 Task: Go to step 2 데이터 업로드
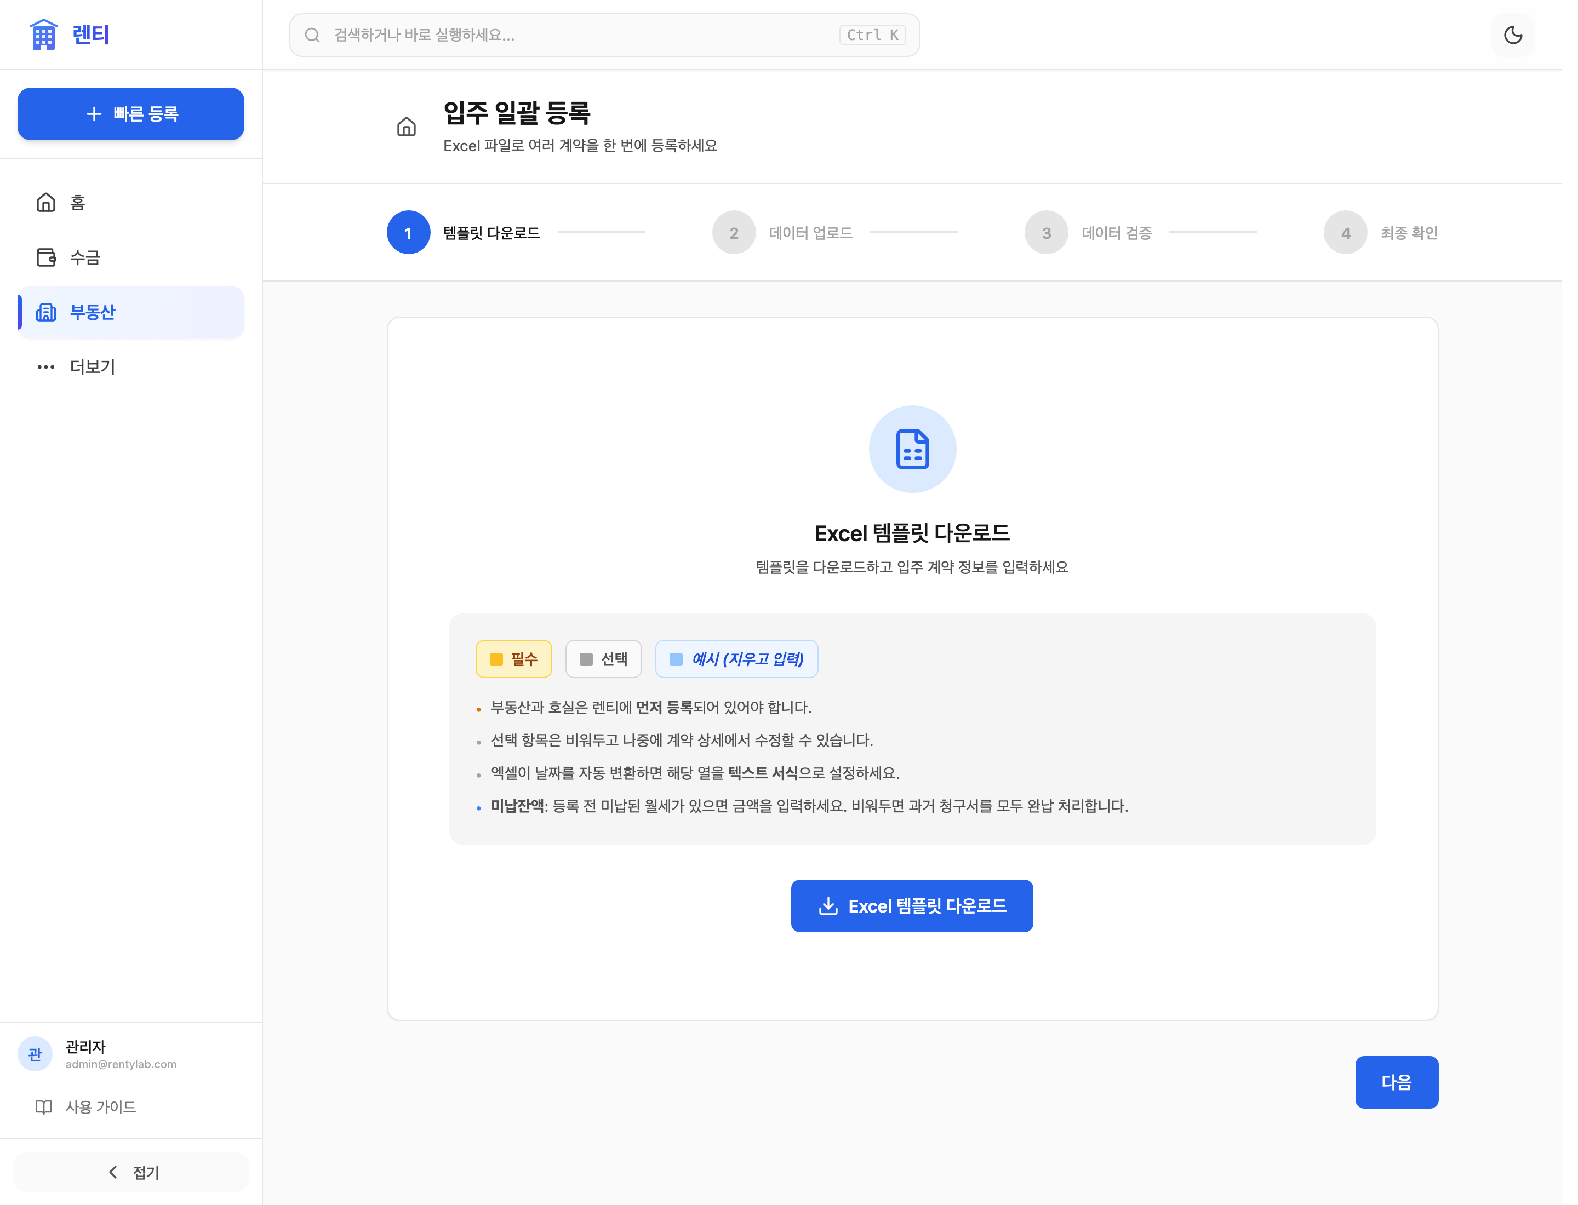tap(782, 232)
